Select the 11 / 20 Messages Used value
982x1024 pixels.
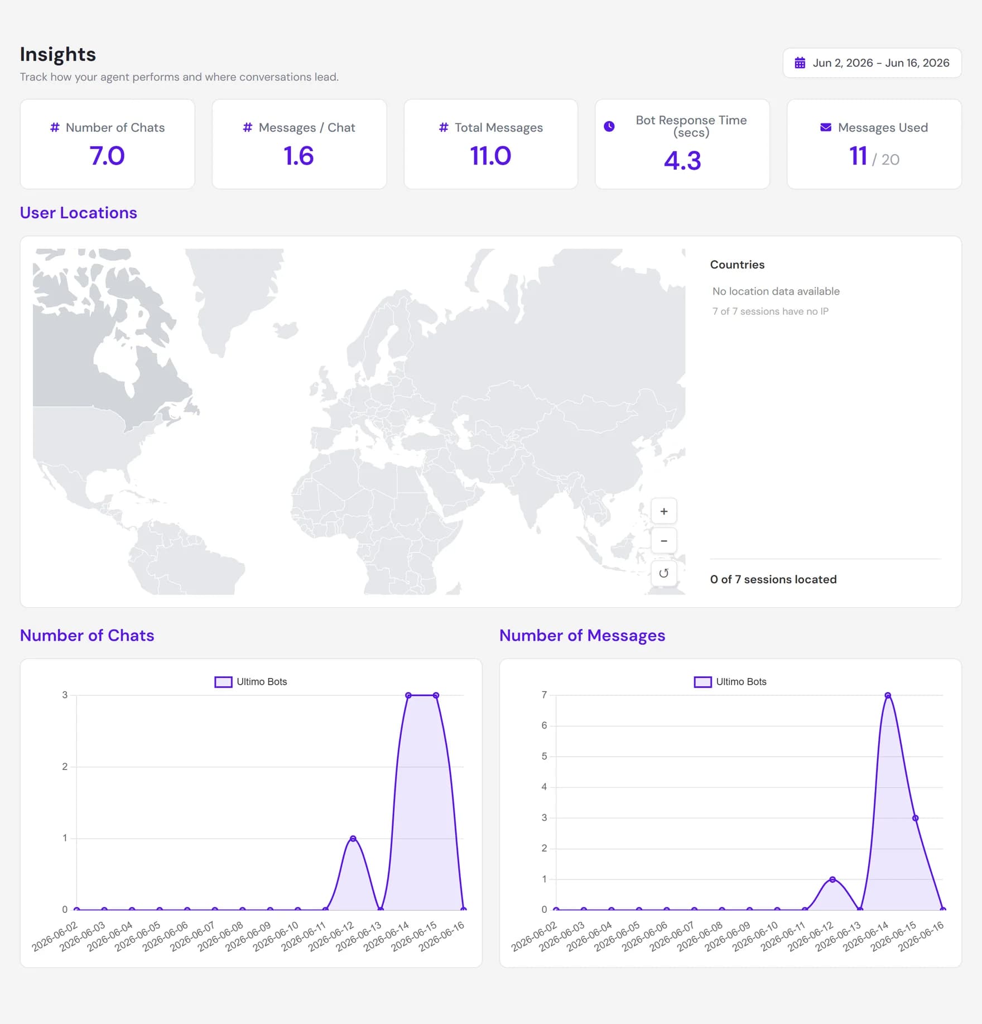[x=874, y=157]
